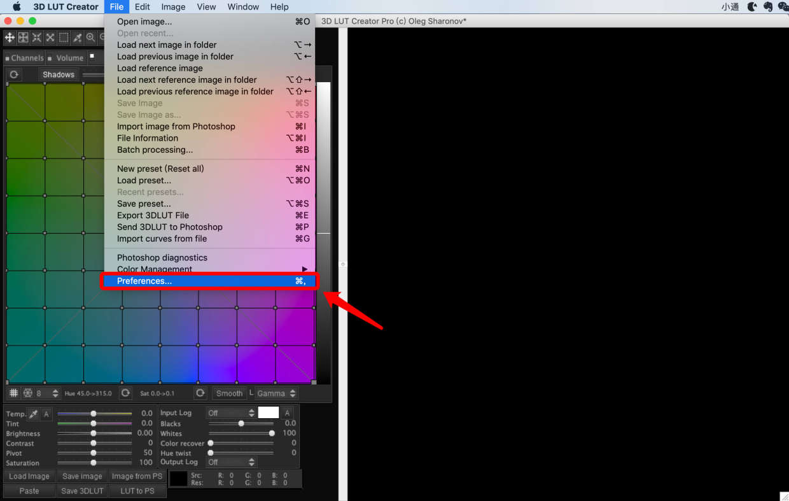Click the circular web mesh icon
789x501 pixels.
(28, 393)
